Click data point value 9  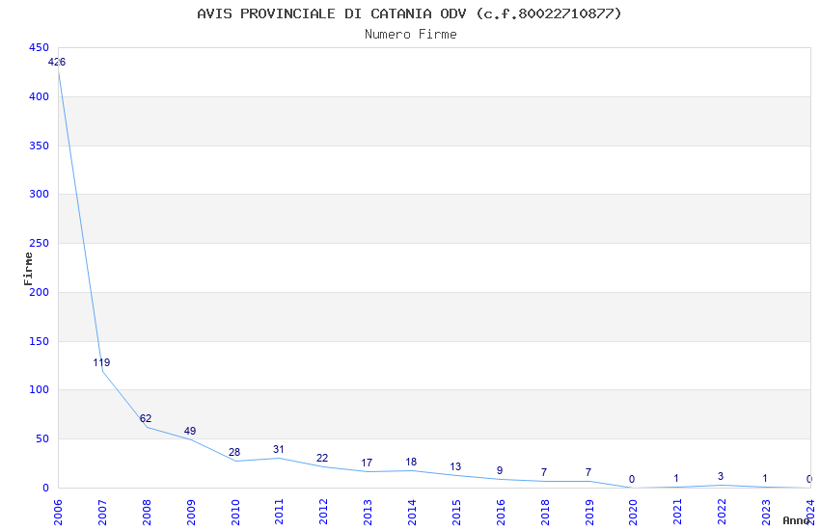click(x=500, y=470)
